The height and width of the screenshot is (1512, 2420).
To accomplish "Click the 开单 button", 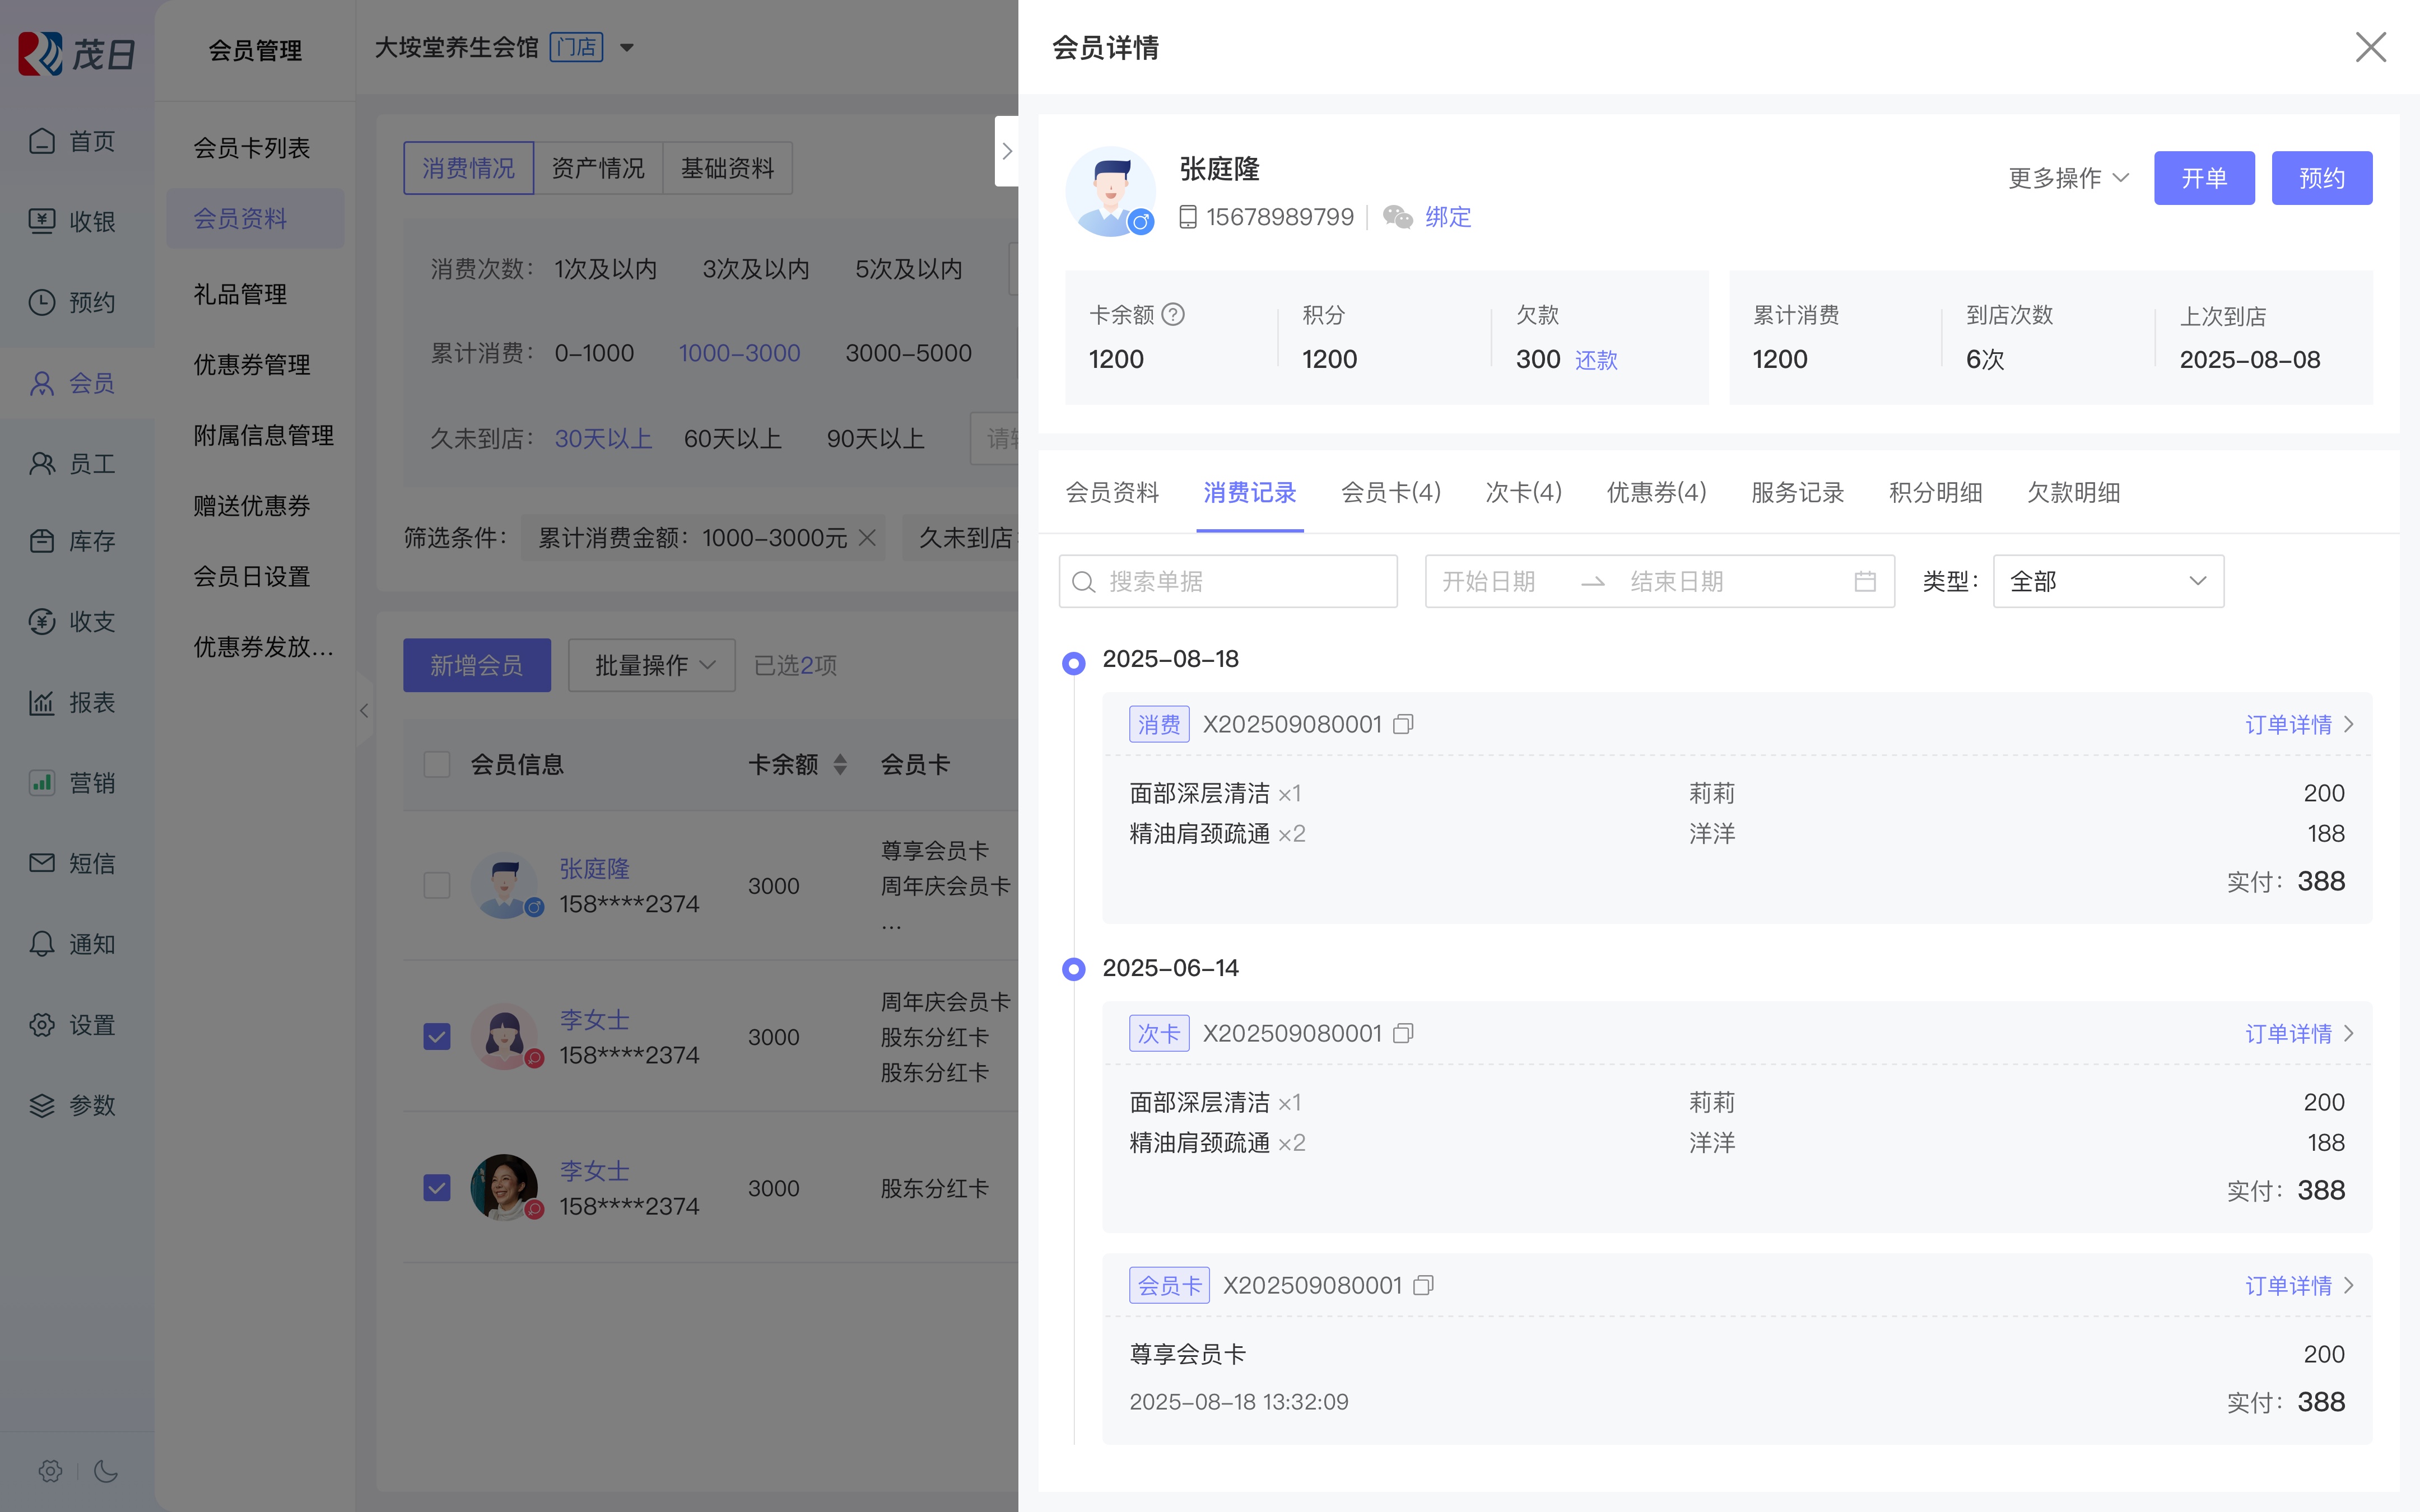I will (2203, 178).
